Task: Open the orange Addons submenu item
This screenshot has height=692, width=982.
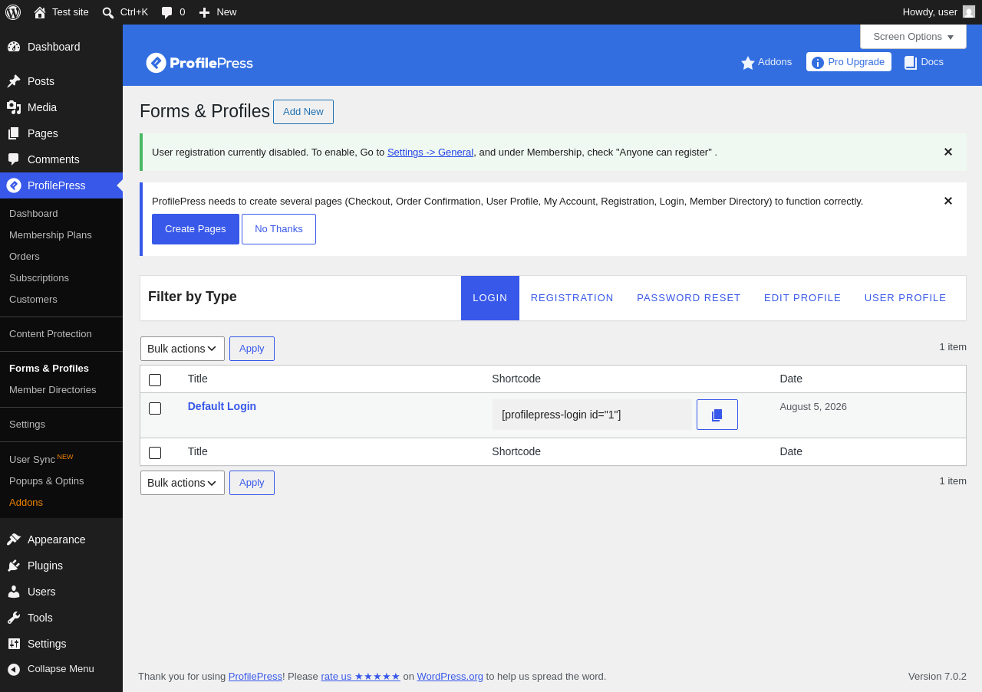Action: point(61,503)
